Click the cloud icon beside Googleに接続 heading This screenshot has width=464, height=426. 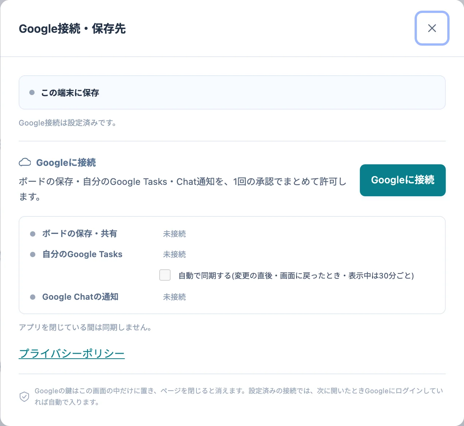[x=25, y=163]
